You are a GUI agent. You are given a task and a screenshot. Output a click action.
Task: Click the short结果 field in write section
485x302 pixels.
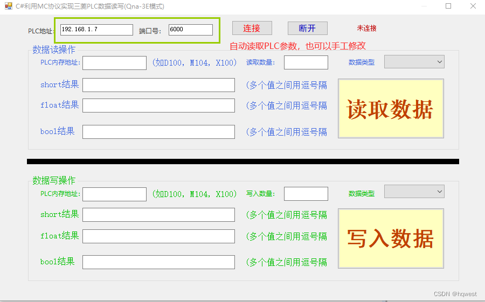[x=158, y=215]
